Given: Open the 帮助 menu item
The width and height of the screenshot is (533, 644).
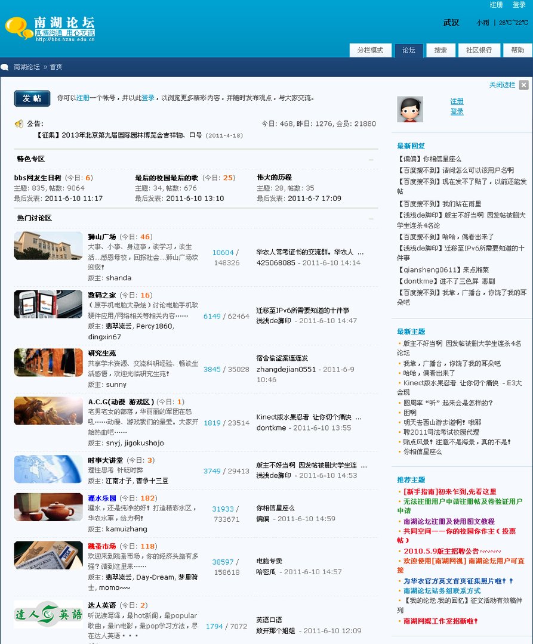Looking at the screenshot, I should 517,51.
